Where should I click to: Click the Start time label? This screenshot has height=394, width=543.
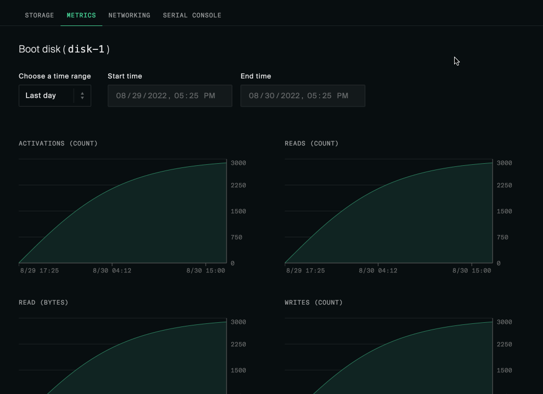coord(125,76)
